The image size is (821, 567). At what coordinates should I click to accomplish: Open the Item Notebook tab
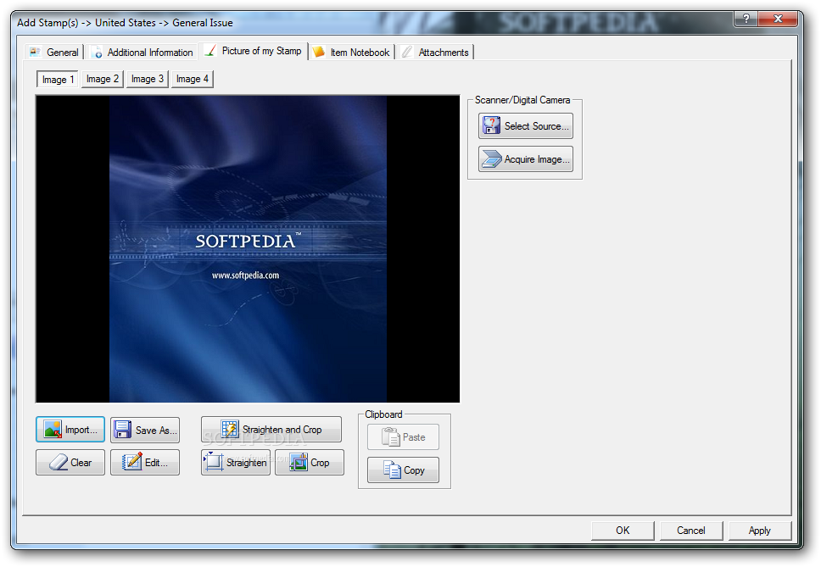click(351, 53)
